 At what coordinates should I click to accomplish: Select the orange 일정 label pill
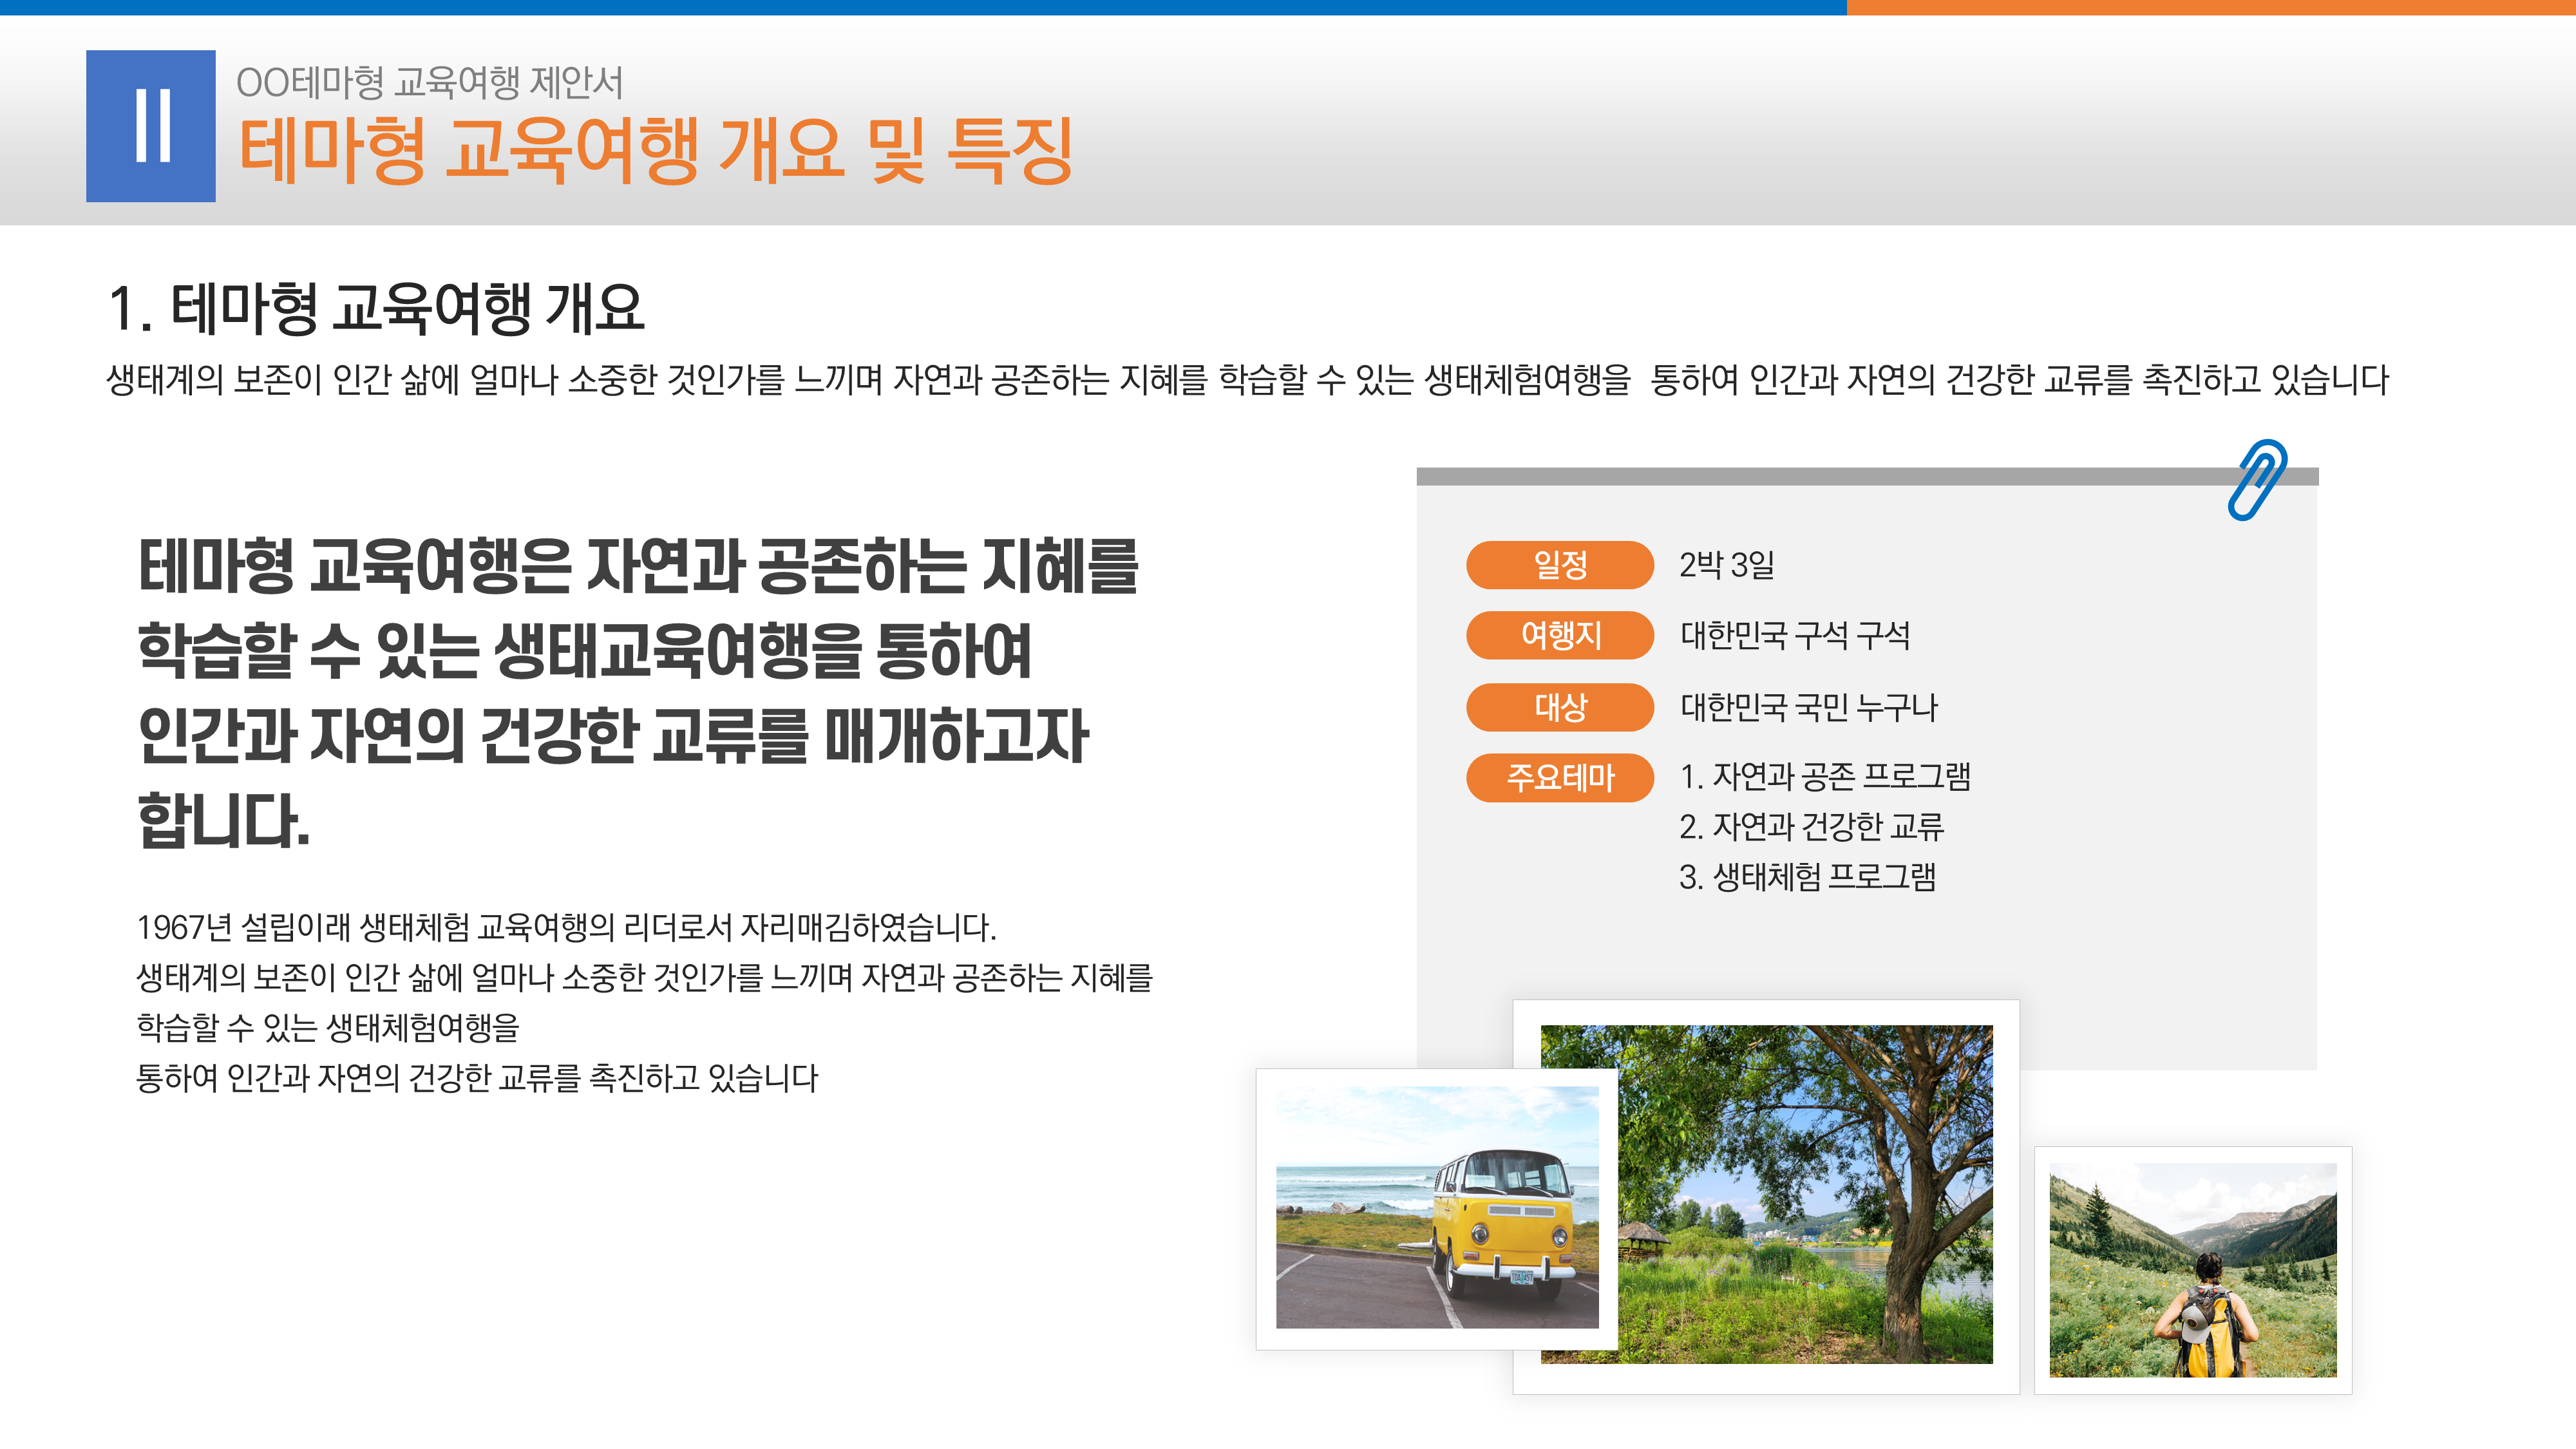coord(1559,565)
